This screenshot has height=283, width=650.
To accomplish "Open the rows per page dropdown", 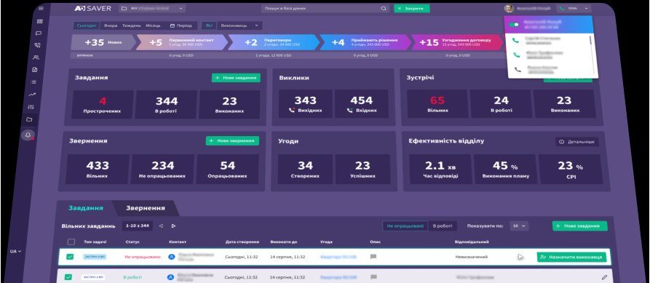I will (519, 226).
